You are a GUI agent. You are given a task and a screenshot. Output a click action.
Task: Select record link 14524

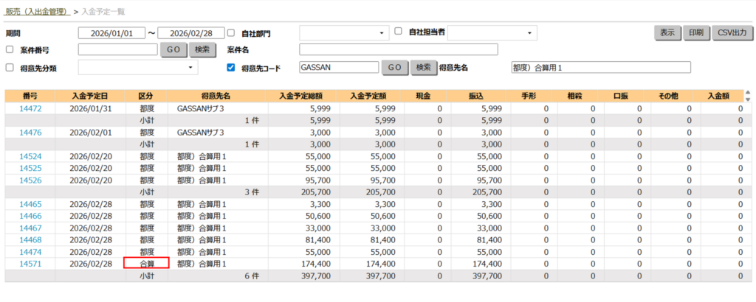tap(30, 157)
